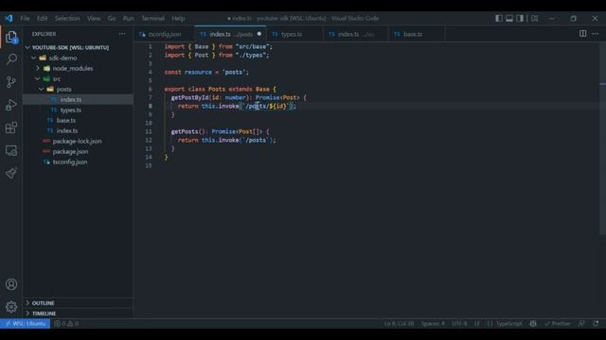Open the Manage gear icon
This screenshot has width=606, height=340.
(11, 307)
